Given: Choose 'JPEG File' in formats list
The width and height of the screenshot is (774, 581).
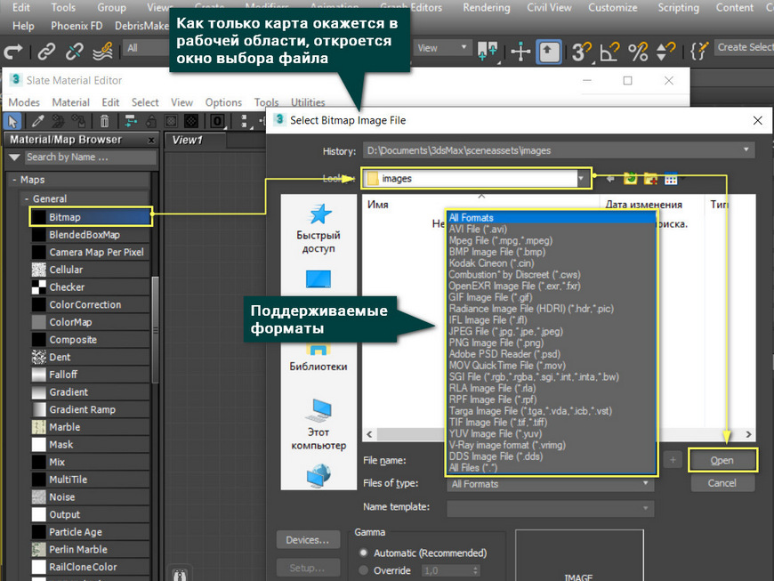Looking at the screenshot, I should click(505, 331).
